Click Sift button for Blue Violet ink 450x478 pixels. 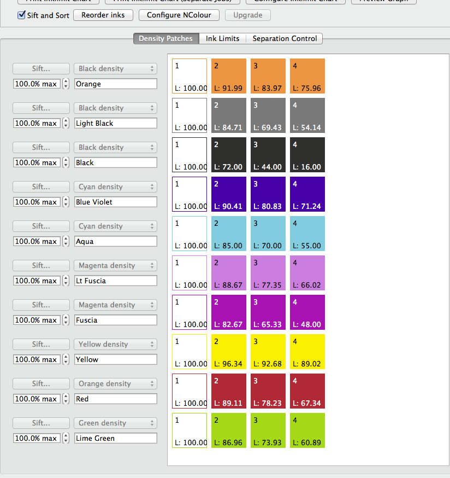(41, 186)
